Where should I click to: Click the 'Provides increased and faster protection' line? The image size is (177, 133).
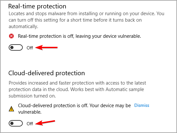tap(77, 83)
